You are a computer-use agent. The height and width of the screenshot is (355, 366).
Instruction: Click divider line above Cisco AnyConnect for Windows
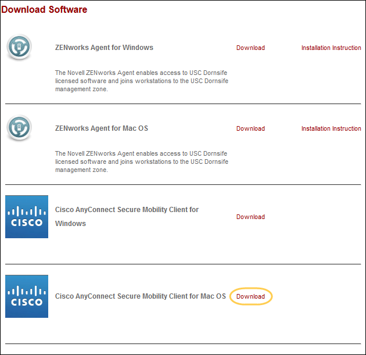[183, 185]
